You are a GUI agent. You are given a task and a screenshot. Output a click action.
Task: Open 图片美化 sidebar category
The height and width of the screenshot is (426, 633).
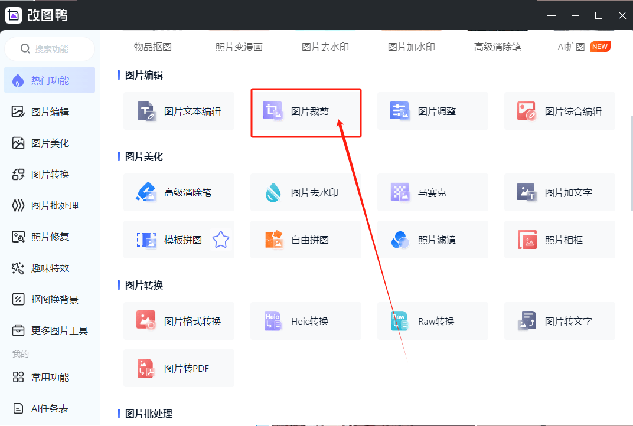pyautogui.click(x=50, y=143)
